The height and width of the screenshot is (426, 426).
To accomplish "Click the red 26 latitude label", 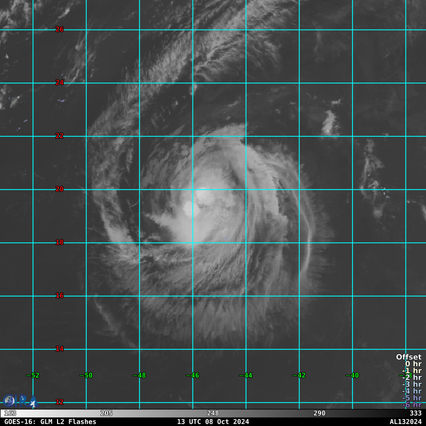I will [x=60, y=29].
